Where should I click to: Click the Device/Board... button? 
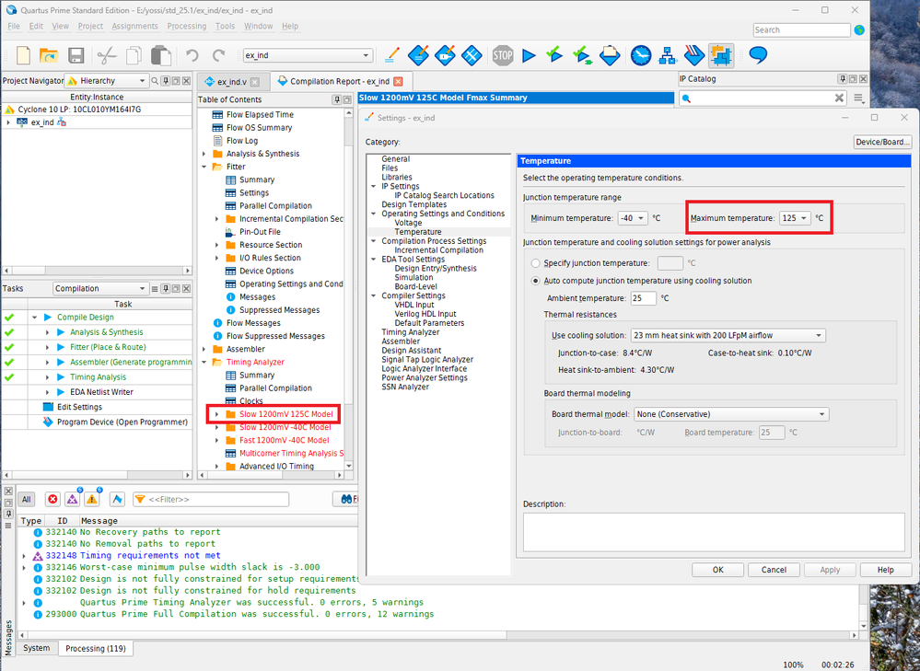click(882, 142)
